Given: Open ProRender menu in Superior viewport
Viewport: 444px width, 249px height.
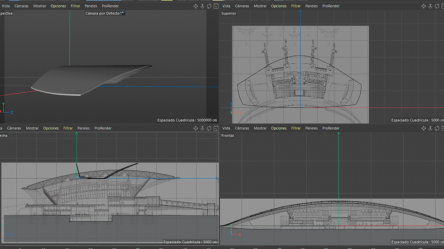Looking at the screenshot, I should (331, 6).
